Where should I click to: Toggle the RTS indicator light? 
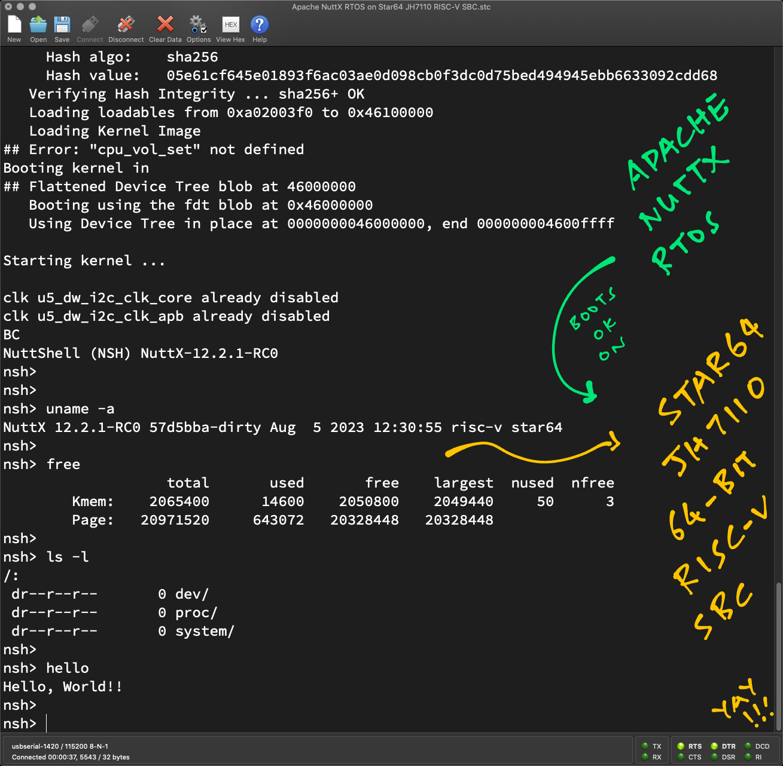tap(681, 746)
